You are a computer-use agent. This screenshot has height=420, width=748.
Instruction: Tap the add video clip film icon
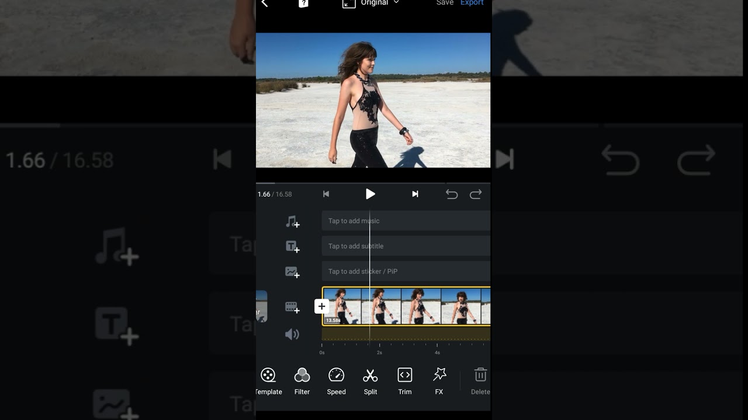(x=292, y=307)
